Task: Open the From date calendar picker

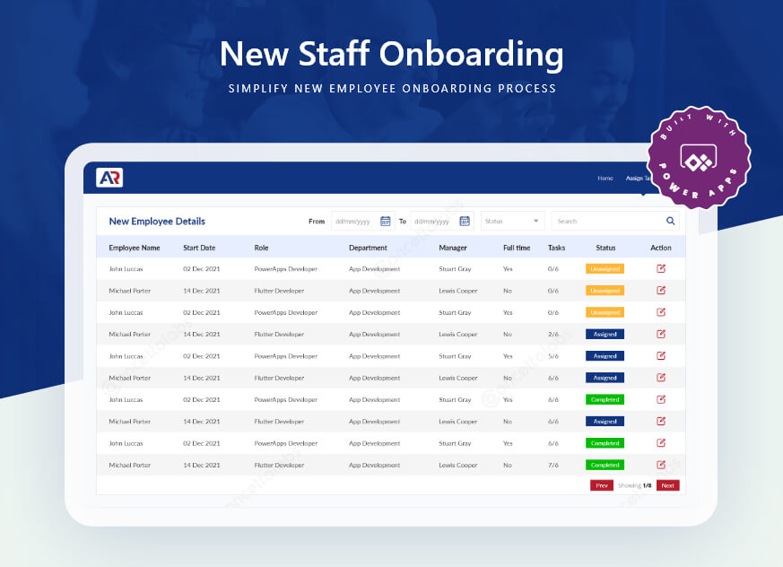Action: click(x=385, y=221)
